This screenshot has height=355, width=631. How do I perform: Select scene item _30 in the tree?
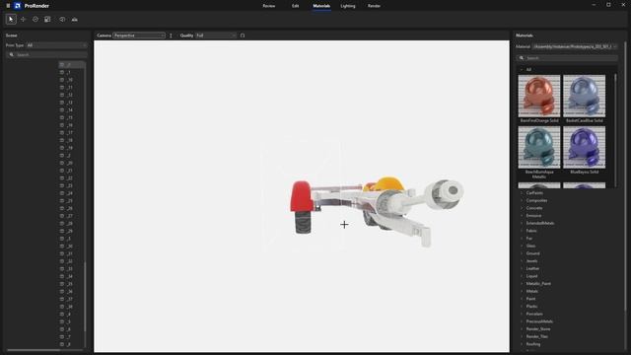pos(70,247)
